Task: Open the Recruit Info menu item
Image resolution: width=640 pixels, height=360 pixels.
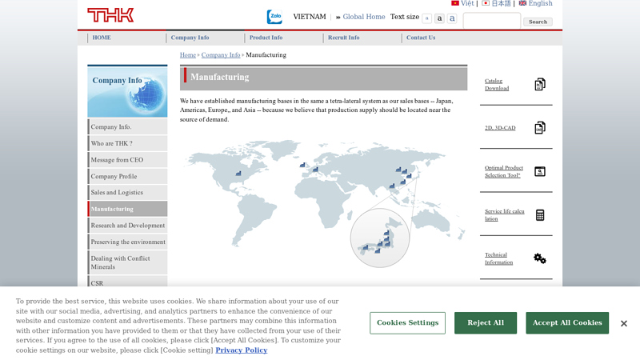Action: 344,38
